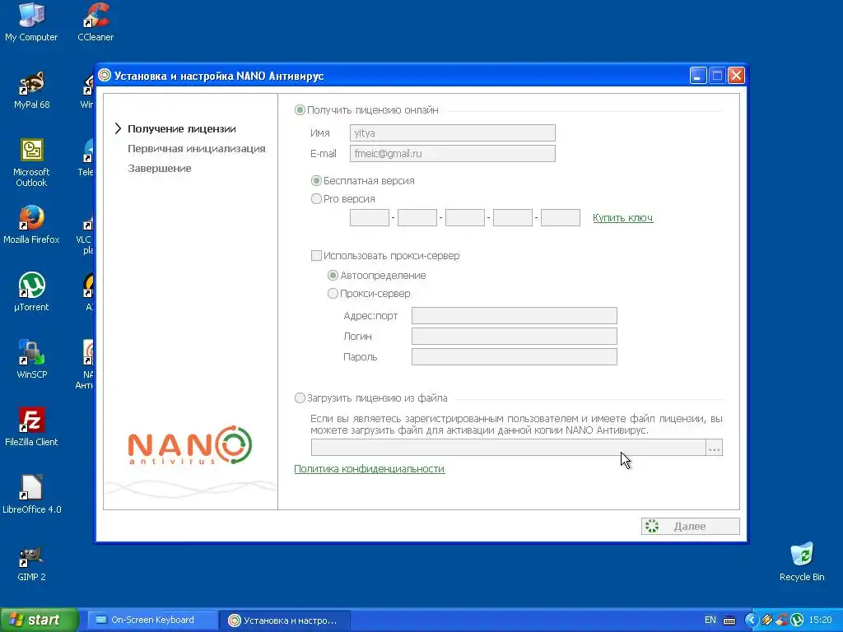Launch Mozilla Firefox from desktop
843x632 pixels.
[x=31, y=224]
